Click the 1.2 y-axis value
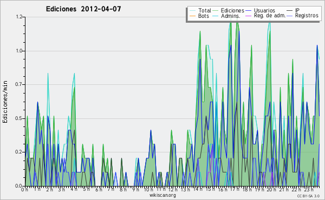This screenshot has height=200, width=325. (x=19, y=17)
